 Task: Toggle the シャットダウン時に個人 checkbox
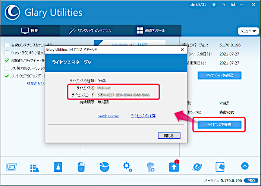[7, 53]
